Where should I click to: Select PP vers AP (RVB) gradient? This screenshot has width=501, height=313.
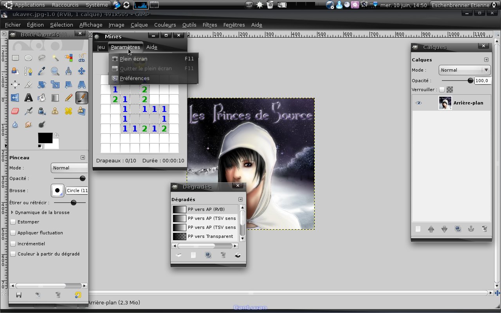tap(205, 209)
